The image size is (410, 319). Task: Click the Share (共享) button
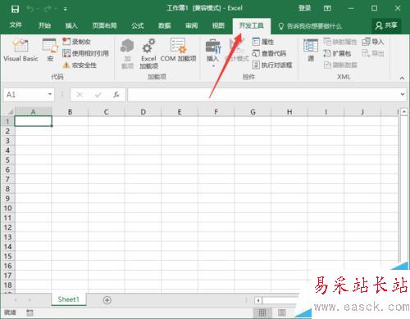[386, 25]
